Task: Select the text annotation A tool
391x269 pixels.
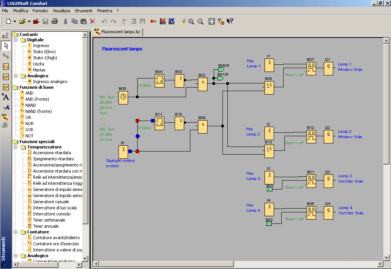Action: point(6,97)
